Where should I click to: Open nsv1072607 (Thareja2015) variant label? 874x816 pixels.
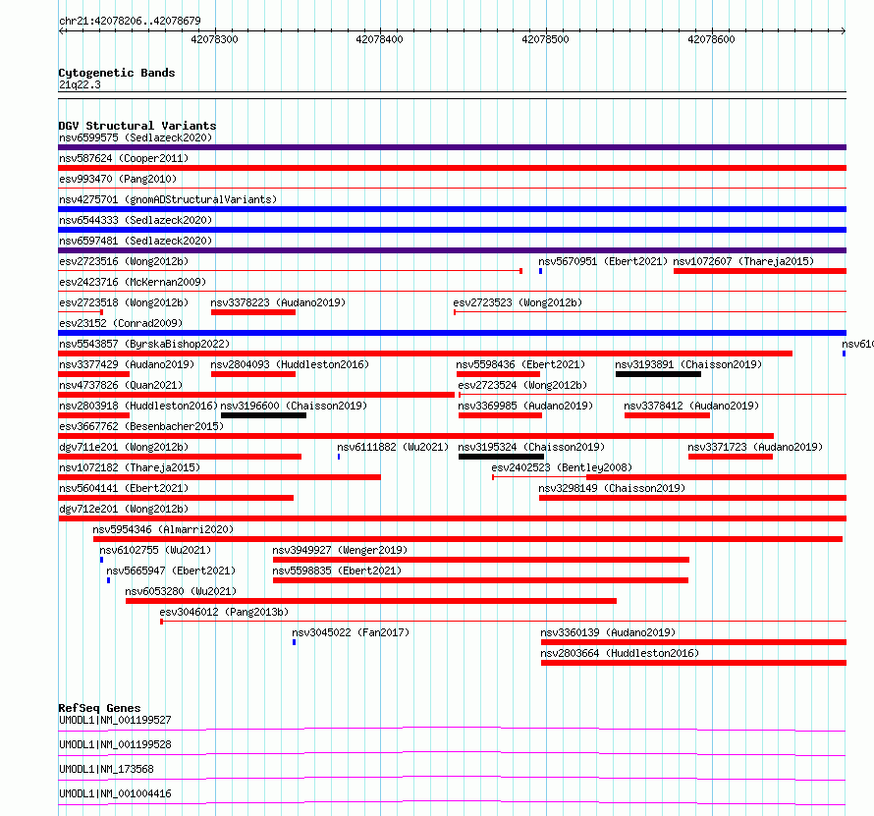743,261
